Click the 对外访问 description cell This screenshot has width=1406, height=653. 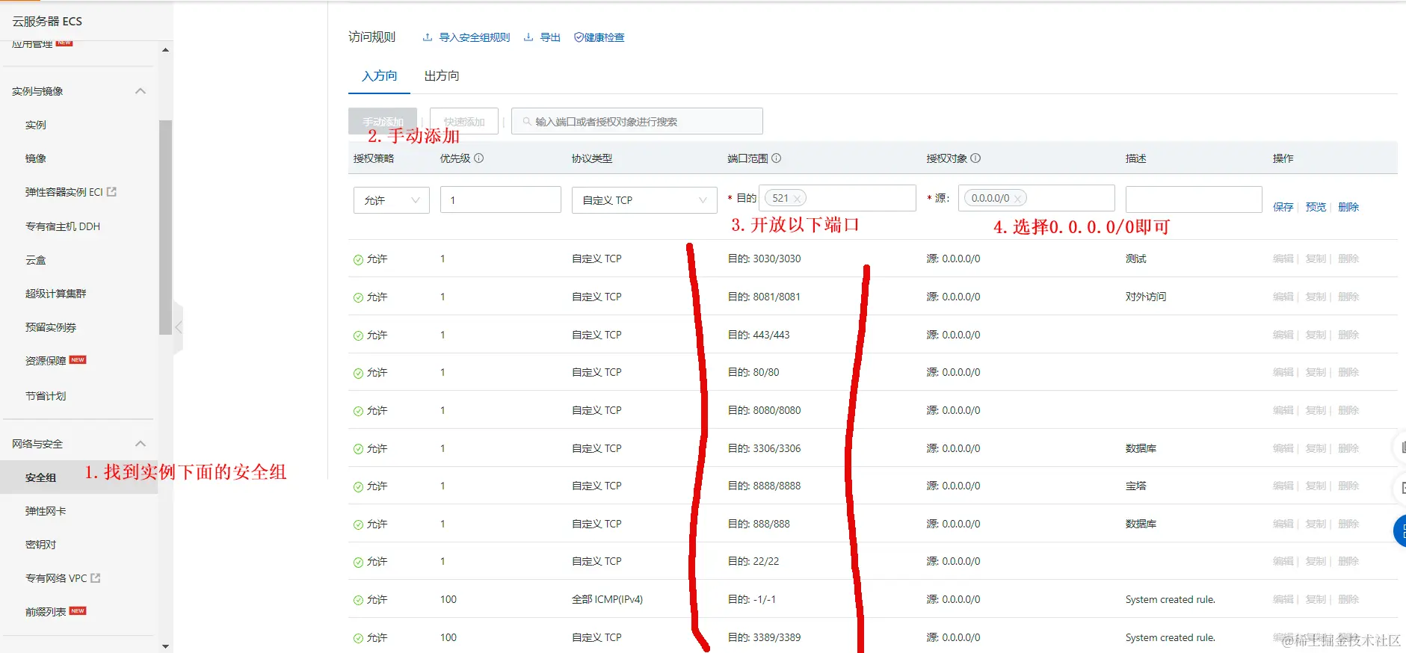point(1145,297)
